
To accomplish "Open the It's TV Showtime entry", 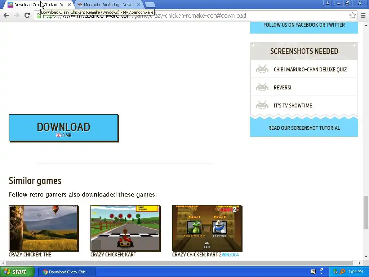I will [304, 106].
